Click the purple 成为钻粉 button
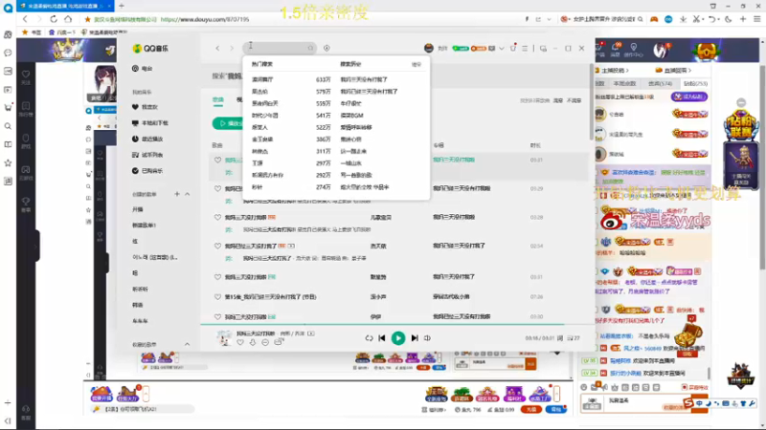766x430 pixels. pyautogui.click(x=689, y=97)
